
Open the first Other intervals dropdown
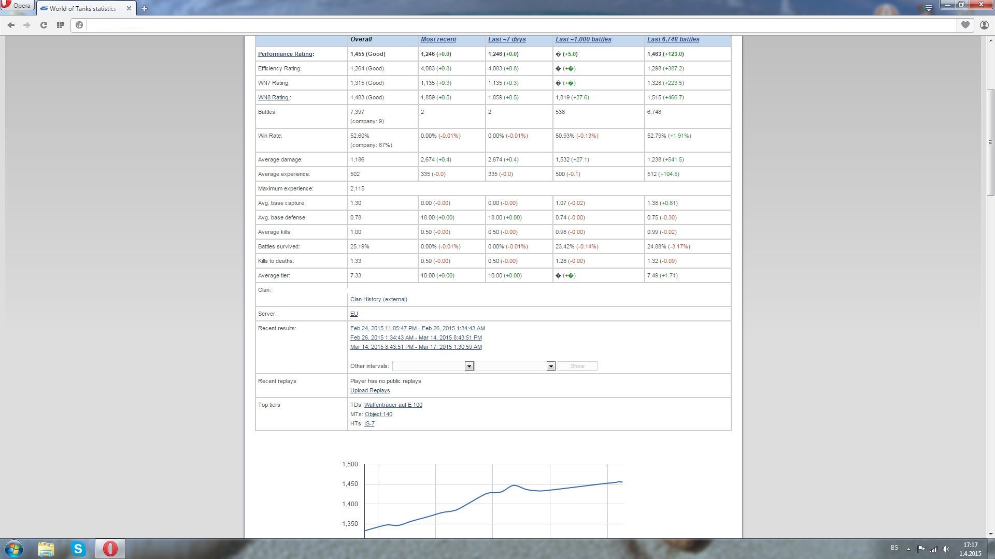click(433, 366)
